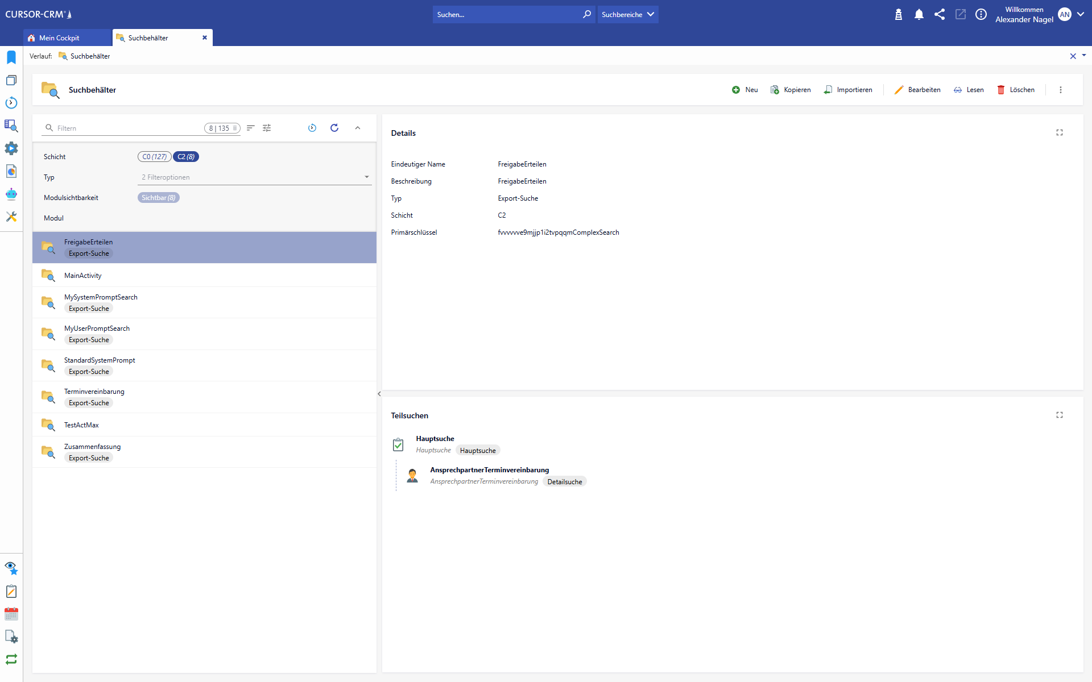Toggle the C0 (127) layer filter chip
The image size is (1092, 682).
click(x=154, y=157)
